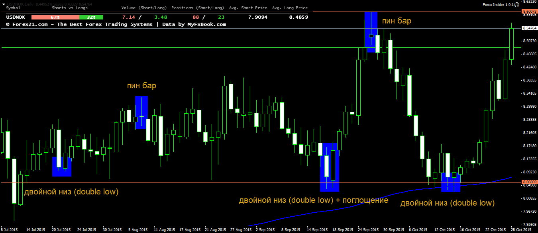
Task: Click the 8 Jul 2015 date label
Action: tap(9, 230)
